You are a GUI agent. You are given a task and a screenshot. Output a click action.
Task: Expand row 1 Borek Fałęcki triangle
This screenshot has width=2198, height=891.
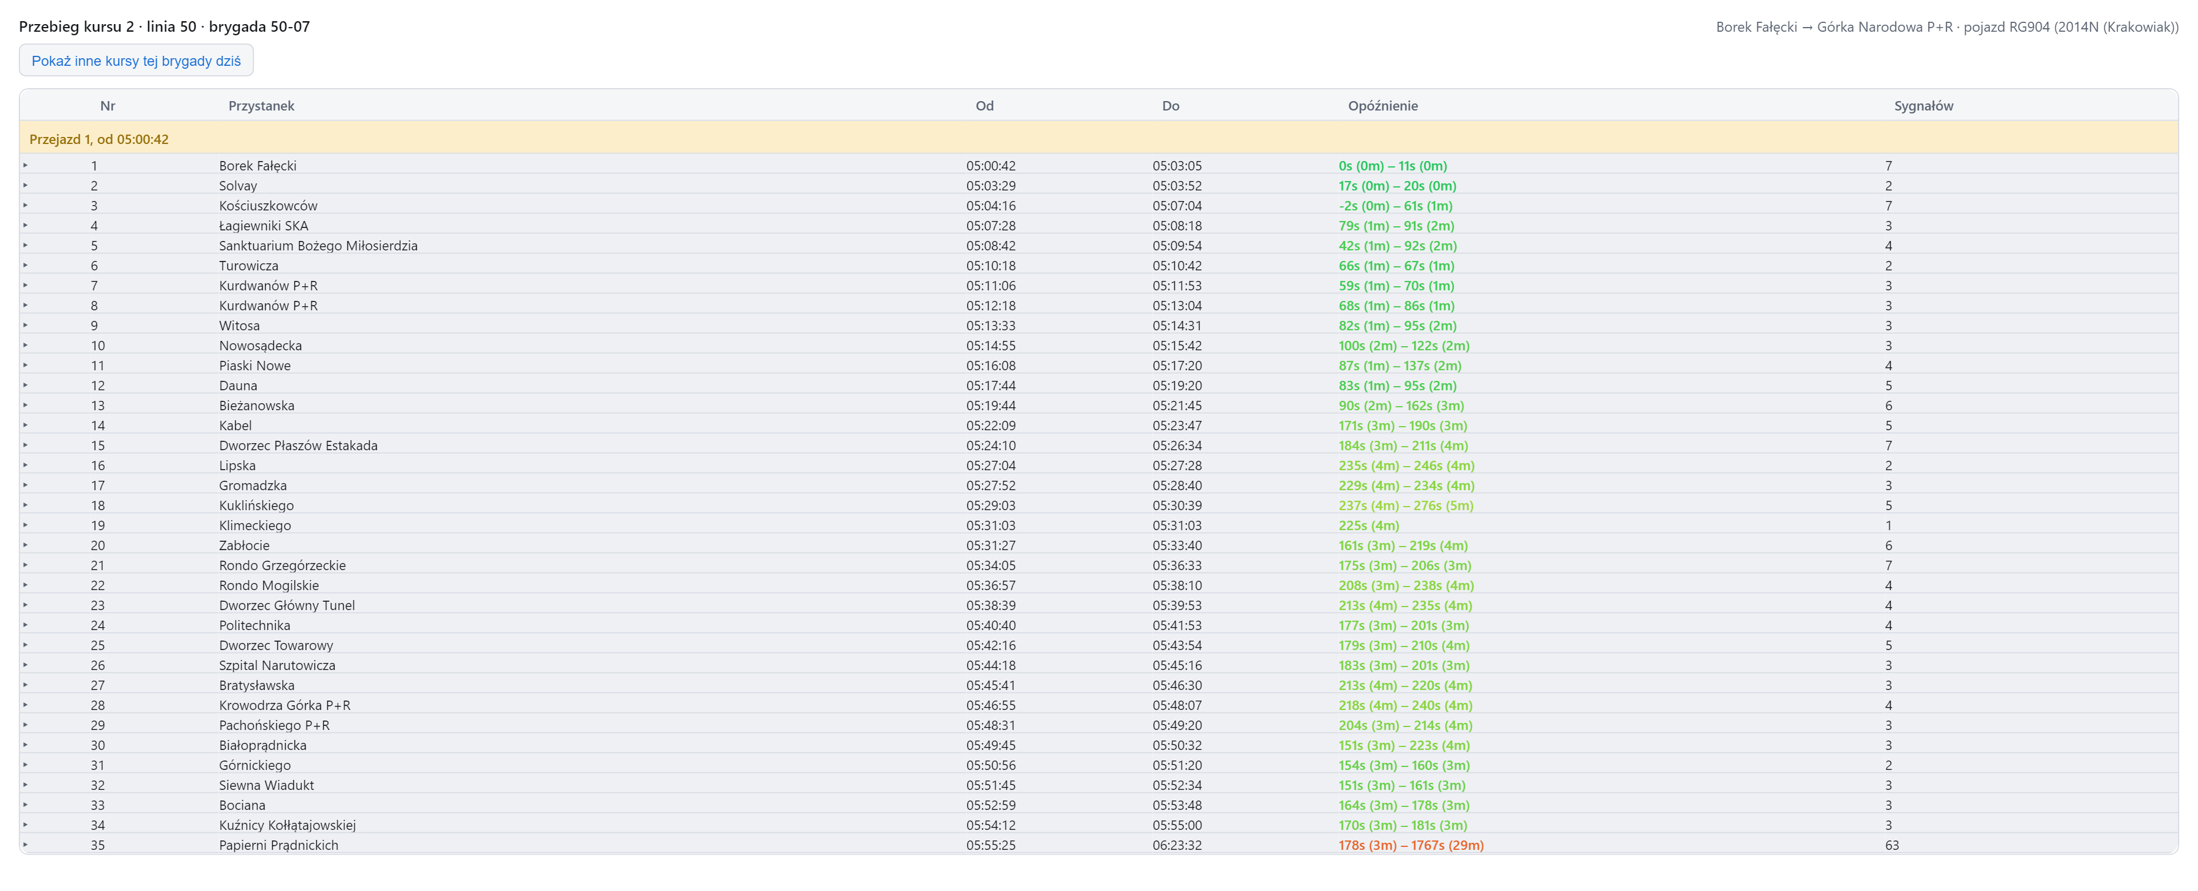tap(26, 166)
